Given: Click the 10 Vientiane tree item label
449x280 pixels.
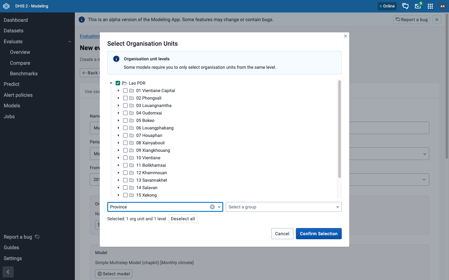Looking at the screenshot, I should pyautogui.click(x=148, y=158).
